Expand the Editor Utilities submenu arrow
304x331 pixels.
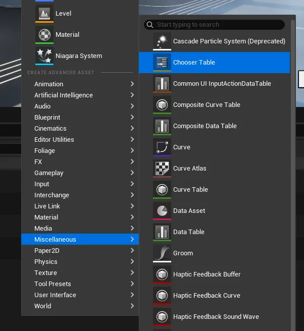pos(132,139)
